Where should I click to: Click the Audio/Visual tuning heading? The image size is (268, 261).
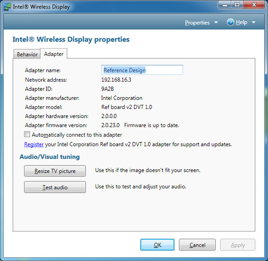coord(50,157)
